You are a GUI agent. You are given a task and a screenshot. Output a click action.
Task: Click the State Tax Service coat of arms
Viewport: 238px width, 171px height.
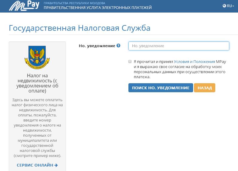point(37,57)
